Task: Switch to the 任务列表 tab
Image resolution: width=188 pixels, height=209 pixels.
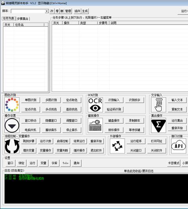Action: click(9, 18)
